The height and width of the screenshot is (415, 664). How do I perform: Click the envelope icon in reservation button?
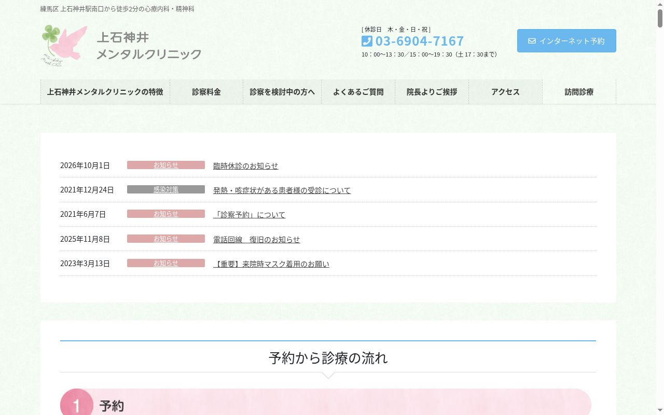pos(532,41)
